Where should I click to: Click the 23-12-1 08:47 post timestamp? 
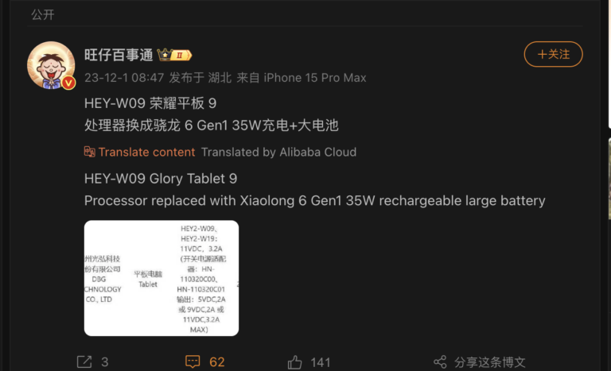pyautogui.click(x=124, y=78)
